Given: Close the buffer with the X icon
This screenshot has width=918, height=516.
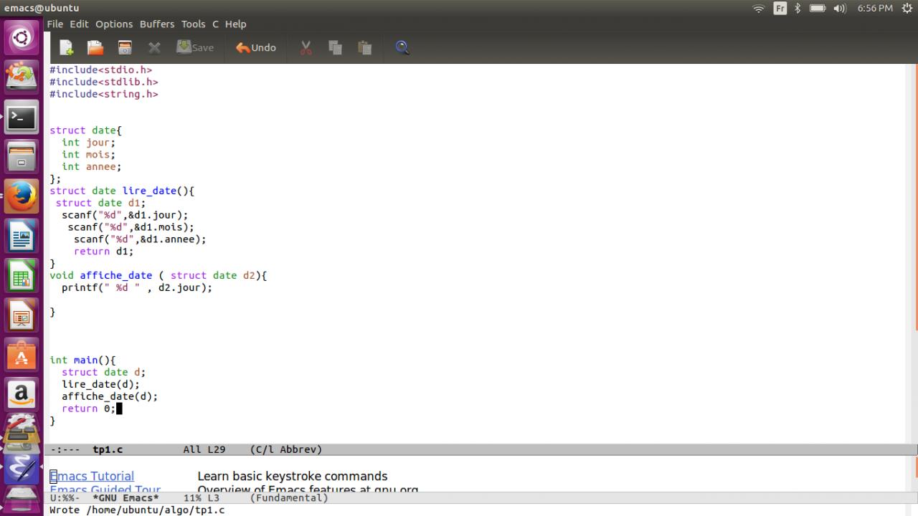Looking at the screenshot, I should [x=154, y=47].
